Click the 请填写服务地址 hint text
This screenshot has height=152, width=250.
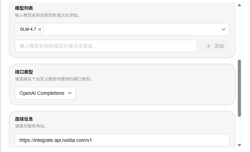click(31, 126)
